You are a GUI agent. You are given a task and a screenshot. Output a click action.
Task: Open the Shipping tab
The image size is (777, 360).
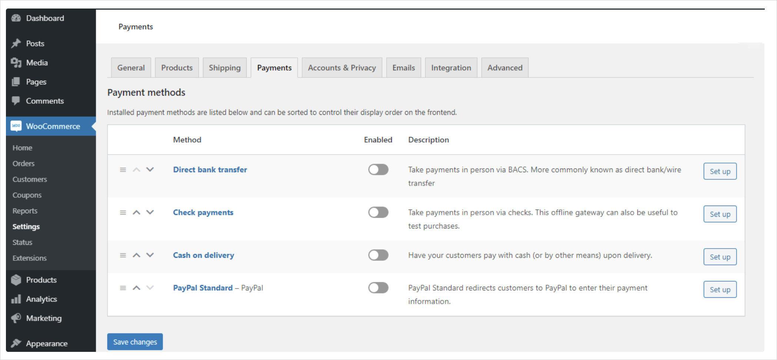point(225,68)
